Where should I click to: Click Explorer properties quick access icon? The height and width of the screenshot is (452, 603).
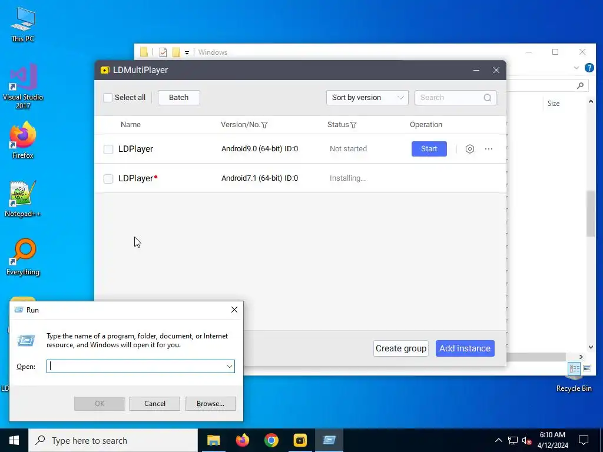click(163, 52)
